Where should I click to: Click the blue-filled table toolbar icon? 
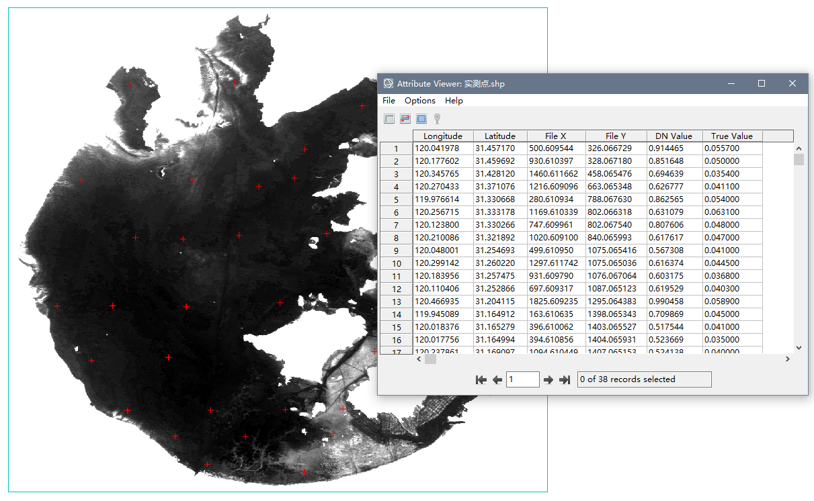tap(421, 119)
